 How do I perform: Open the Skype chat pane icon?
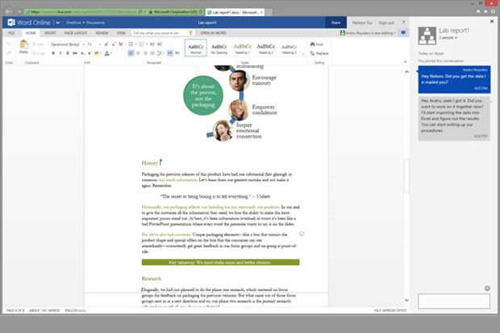(x=403, y=32)
